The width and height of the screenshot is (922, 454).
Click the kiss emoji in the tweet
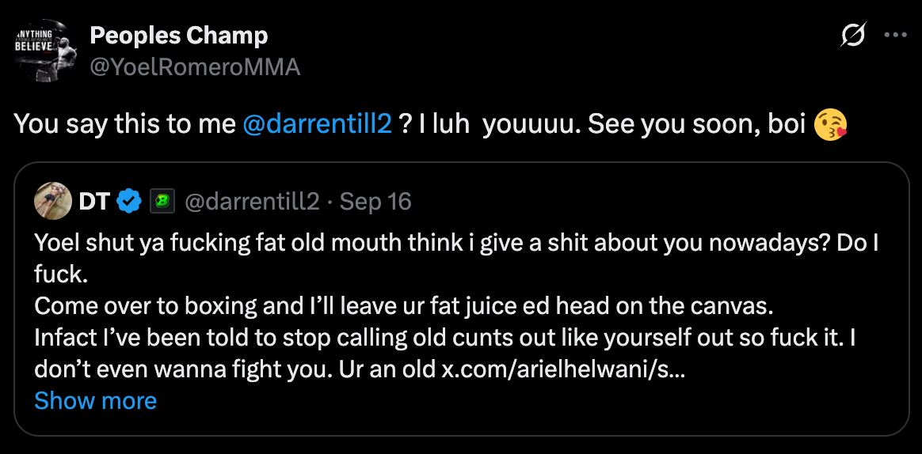pos(831,123)
